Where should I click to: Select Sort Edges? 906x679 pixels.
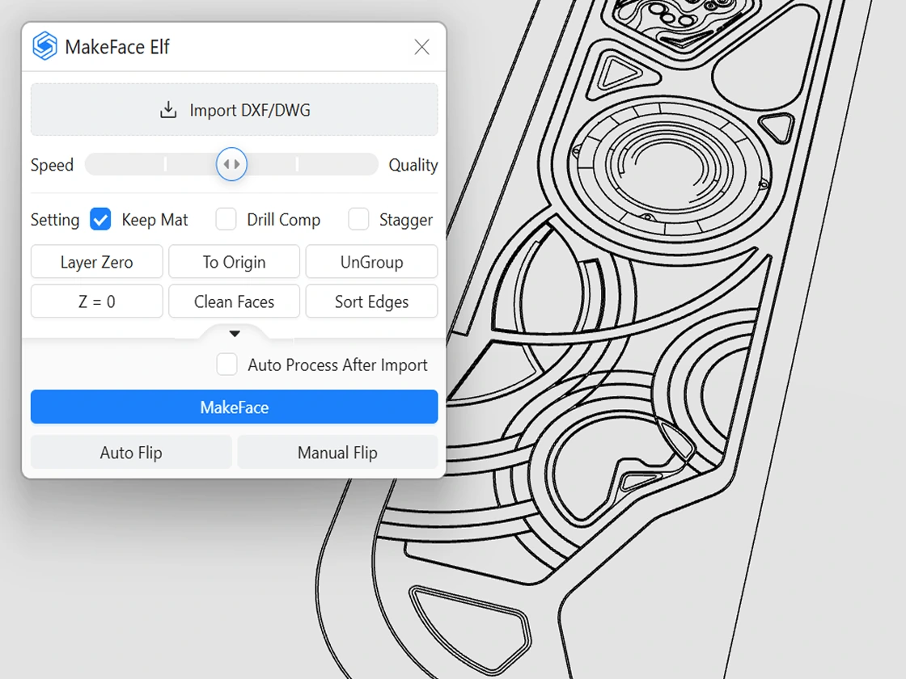coord(371,302)
